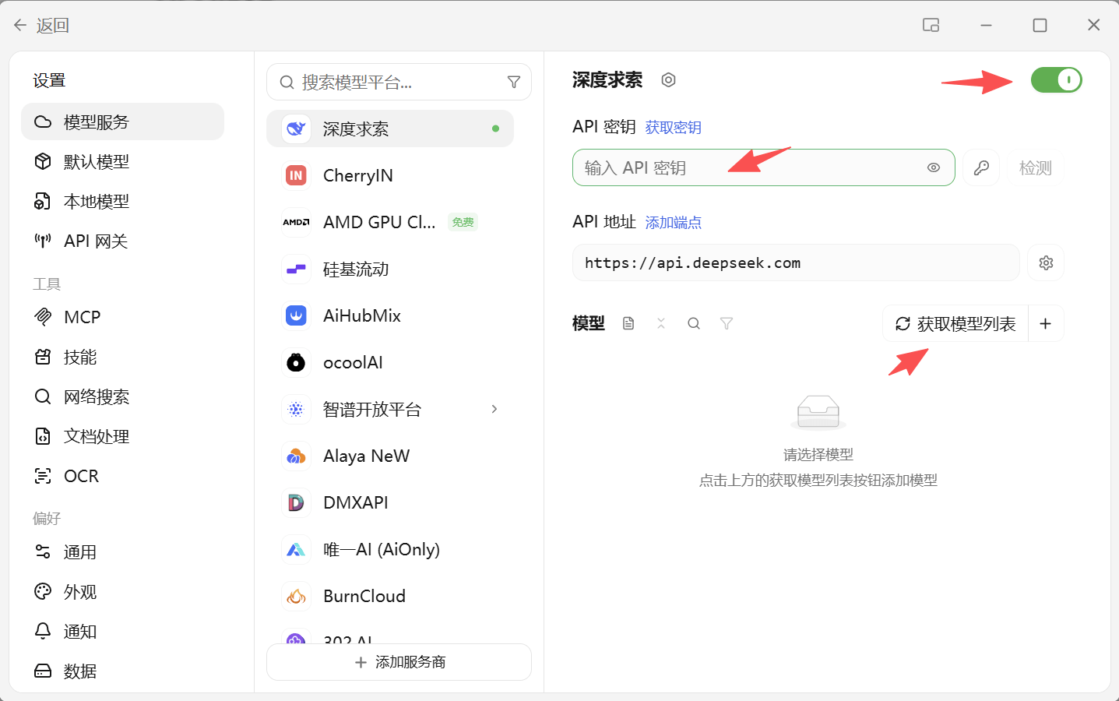Select the 智谱开放平台 provider
The width and height of the screenshot is (1119, 701).
click(x=390, y=409)
